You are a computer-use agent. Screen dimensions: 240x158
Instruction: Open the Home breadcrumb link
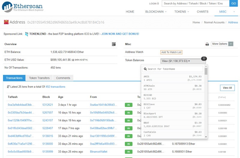pyautogui.click(x=196, y=22)
